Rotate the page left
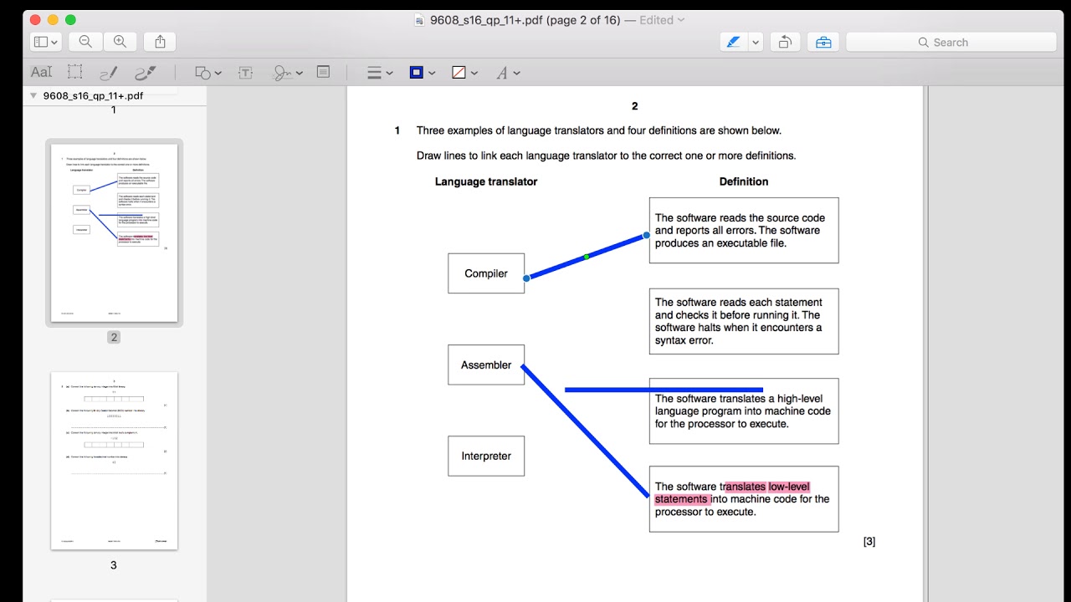1071x602 pixels. click(785, 42)
